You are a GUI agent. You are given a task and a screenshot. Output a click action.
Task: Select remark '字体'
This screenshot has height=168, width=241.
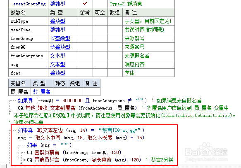[x=129, y=73]
